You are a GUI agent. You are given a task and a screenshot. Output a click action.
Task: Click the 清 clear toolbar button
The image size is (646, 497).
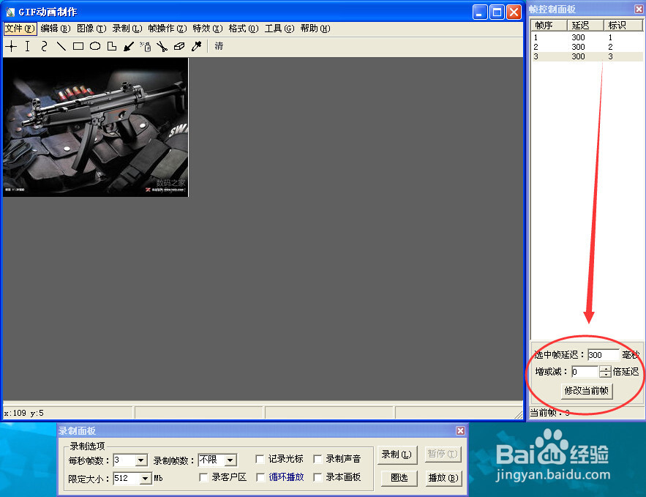tap(219, 46)
